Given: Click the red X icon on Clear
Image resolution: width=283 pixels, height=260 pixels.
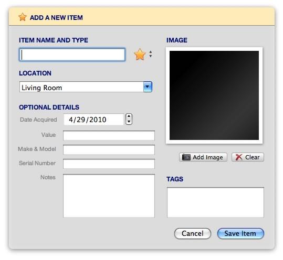Looking at the screenshot, I should tap(238, 157).
